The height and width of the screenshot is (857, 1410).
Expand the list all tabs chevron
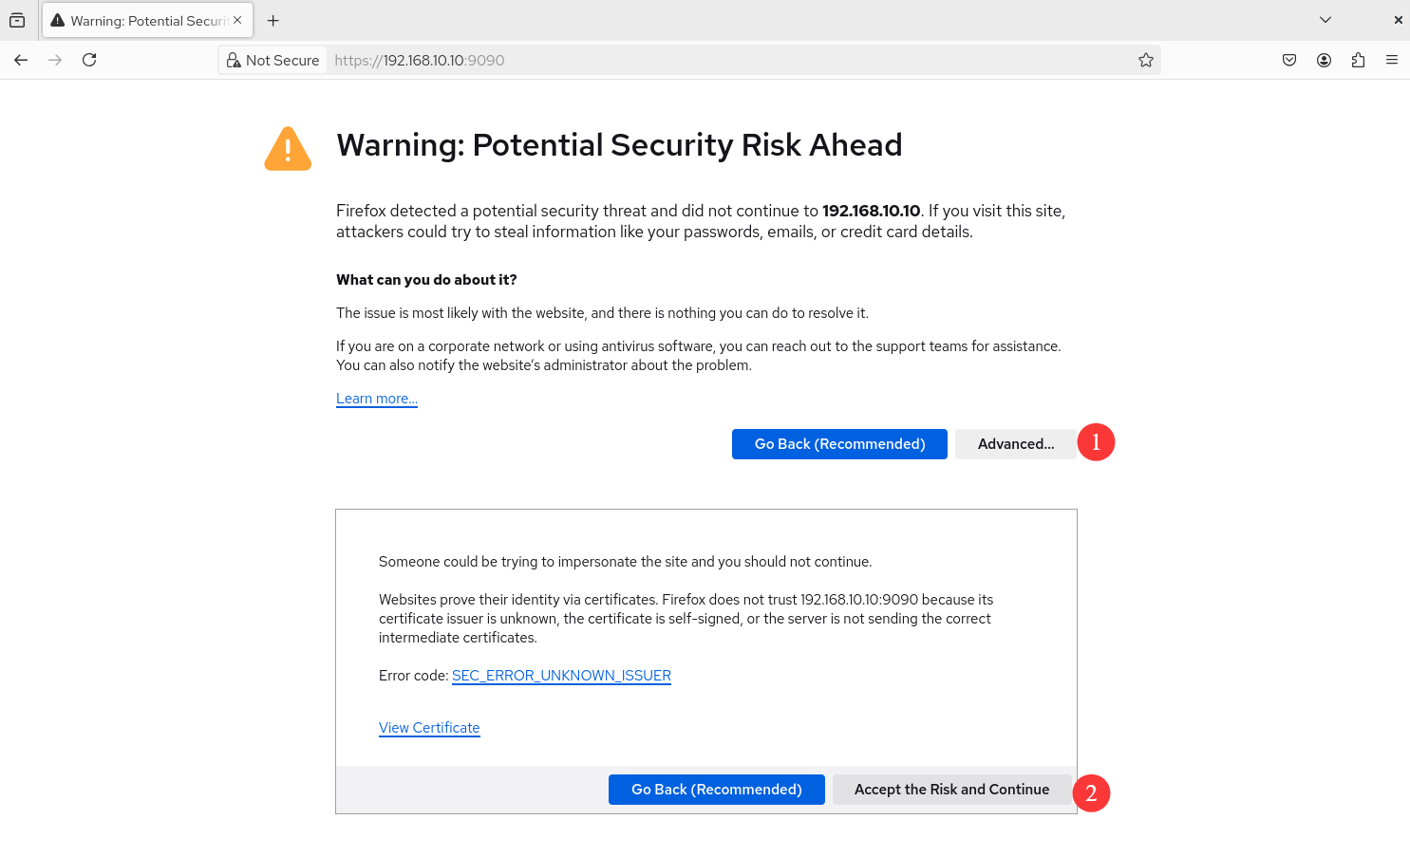click(1325, 20)
